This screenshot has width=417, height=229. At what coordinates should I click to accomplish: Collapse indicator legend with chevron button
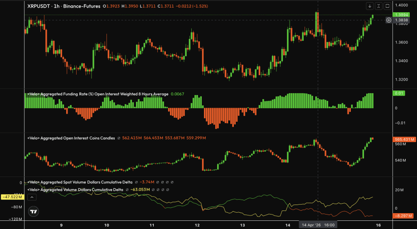click(32, 197)
